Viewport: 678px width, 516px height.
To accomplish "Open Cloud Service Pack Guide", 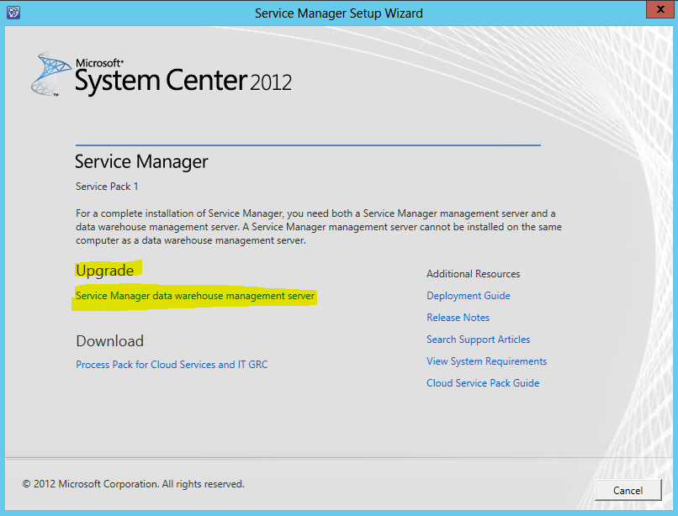I will [x=483, y=383].
